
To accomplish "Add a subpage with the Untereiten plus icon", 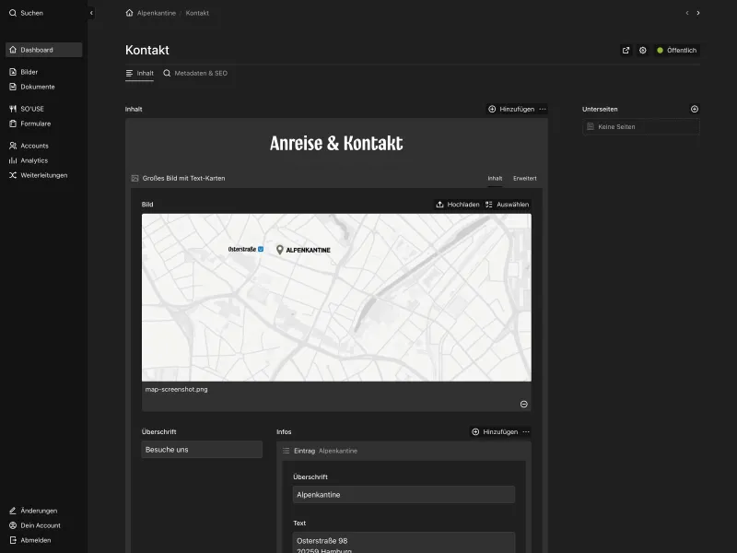I will tap(695, 108).
